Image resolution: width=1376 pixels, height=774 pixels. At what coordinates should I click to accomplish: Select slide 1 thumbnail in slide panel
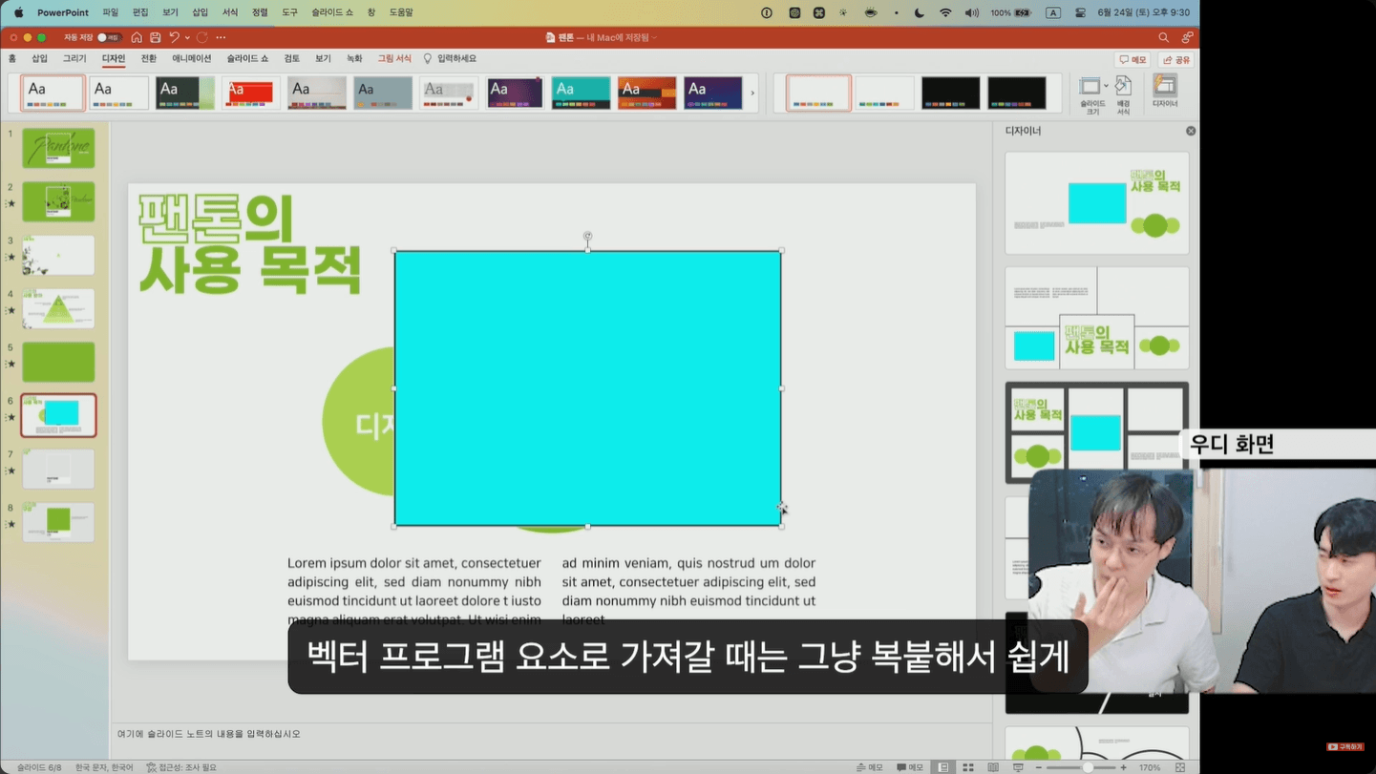tap(58, 148)
